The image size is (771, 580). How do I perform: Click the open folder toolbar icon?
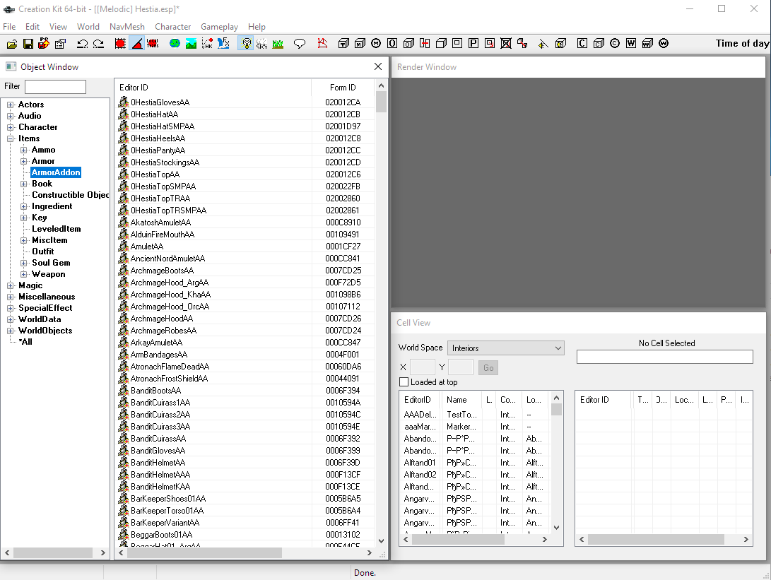click(x=12, y=44)
